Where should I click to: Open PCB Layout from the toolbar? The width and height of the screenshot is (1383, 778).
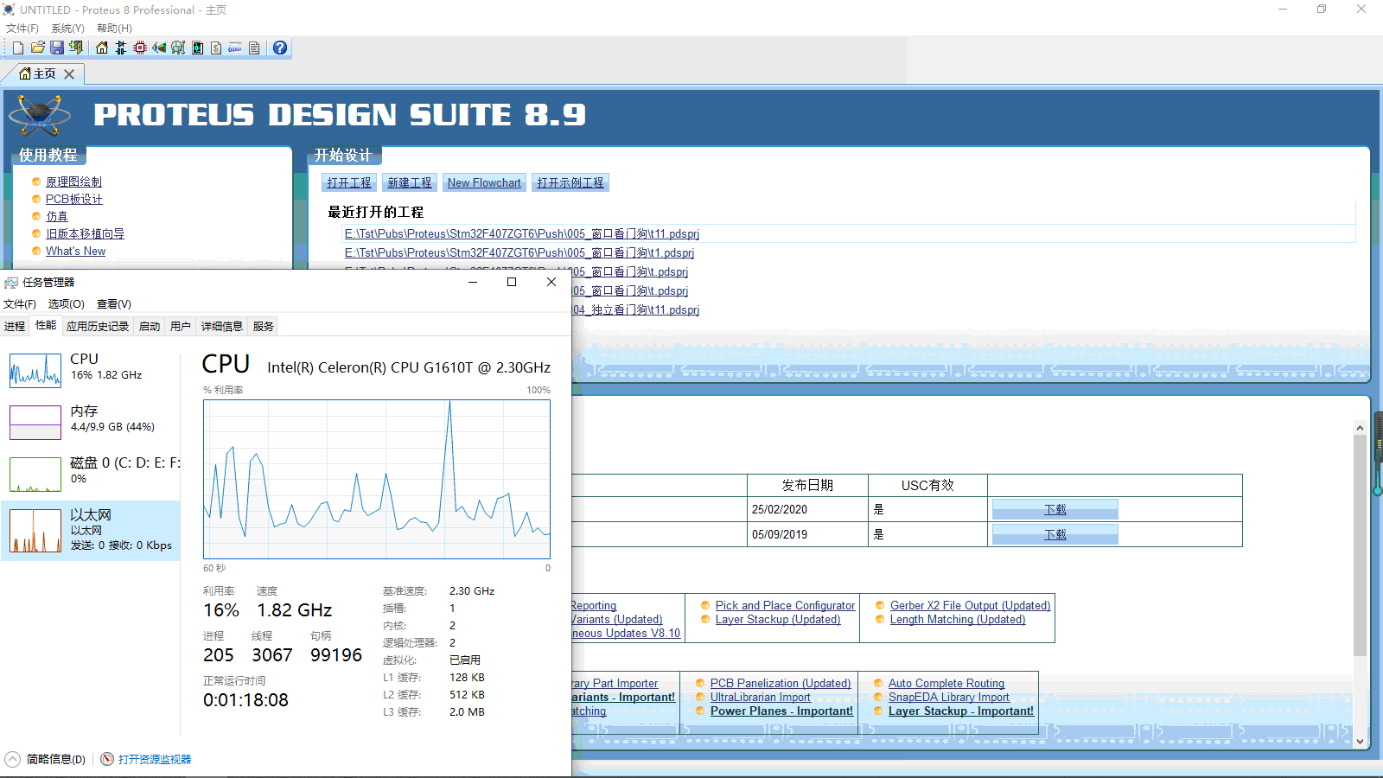click(x=140, y=48)
